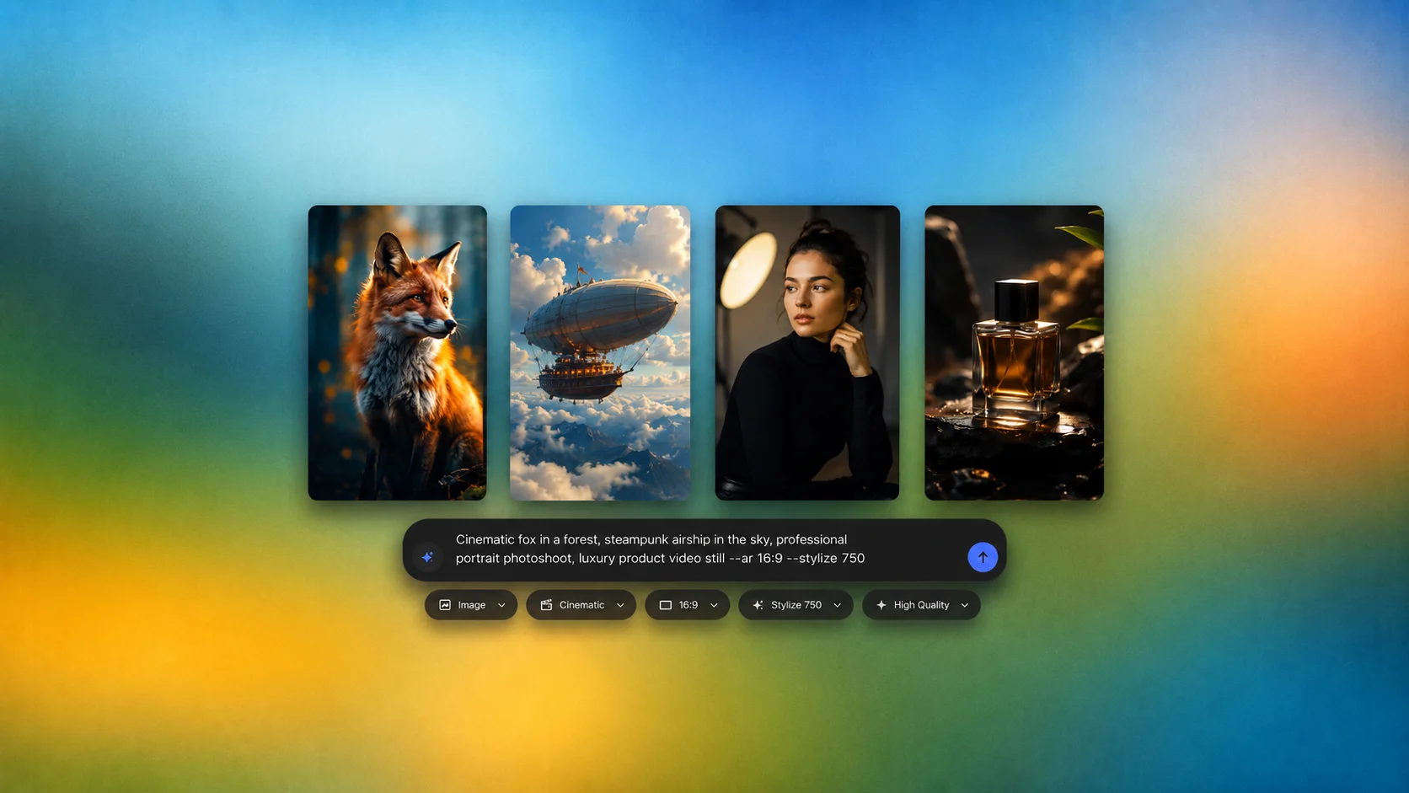Select the steampunk airship thumbnail
Image resolution: width=1409 pixels, height=793 pixels.
[x=600, y=352]
